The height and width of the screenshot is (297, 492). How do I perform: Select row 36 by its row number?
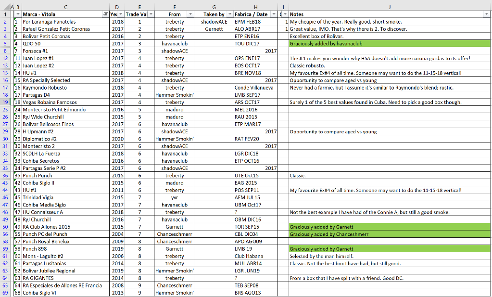5,176
